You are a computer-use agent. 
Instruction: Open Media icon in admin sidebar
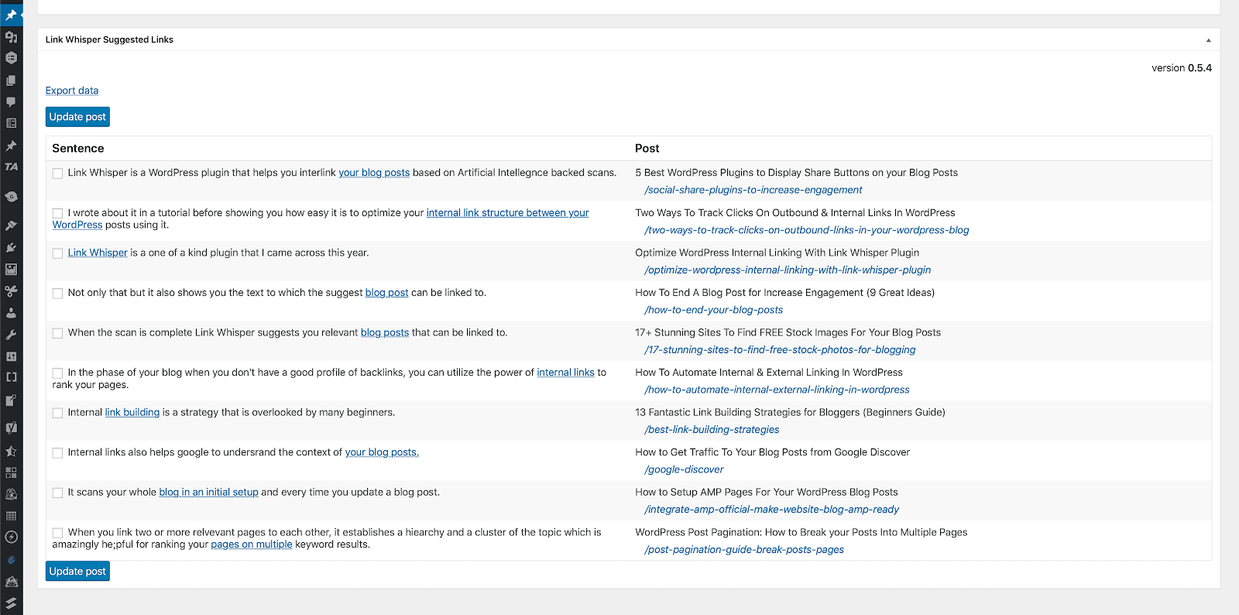pos(11,36)
